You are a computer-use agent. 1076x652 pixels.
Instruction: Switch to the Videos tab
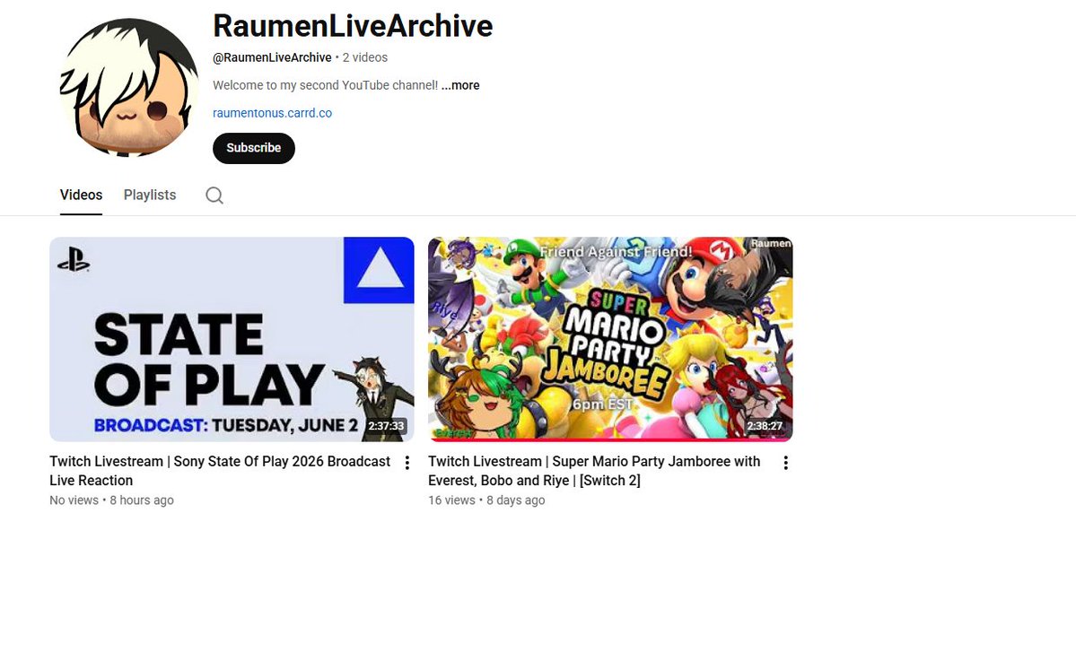pos(81,195)
